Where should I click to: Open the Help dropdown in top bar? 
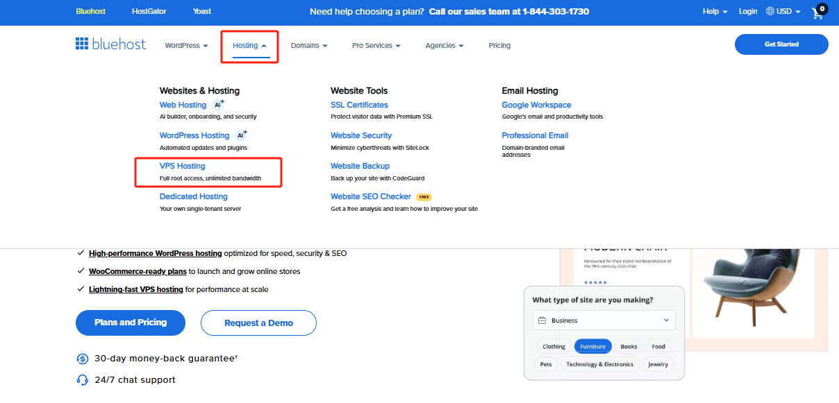click(715, 12)
